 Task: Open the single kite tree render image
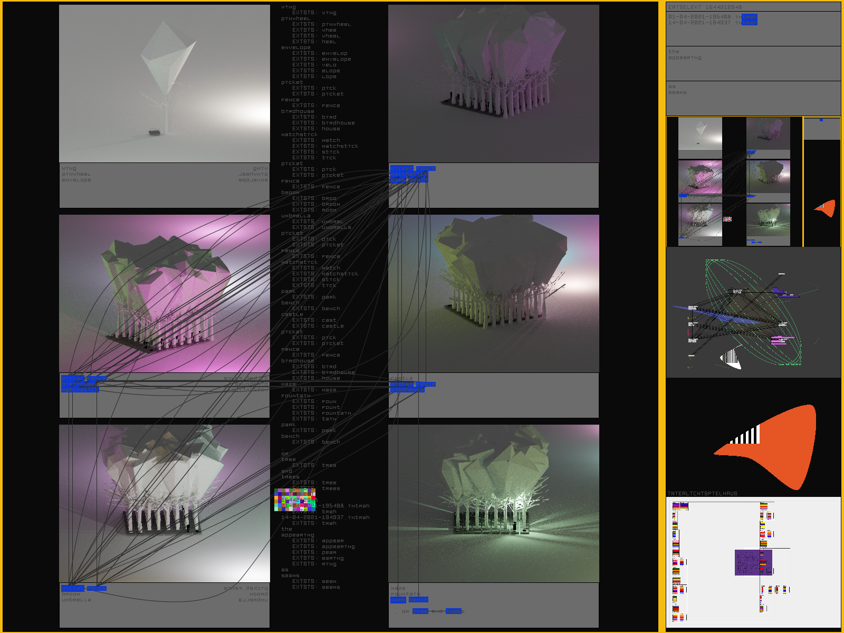pyautogui.click(x=165, y=84)
